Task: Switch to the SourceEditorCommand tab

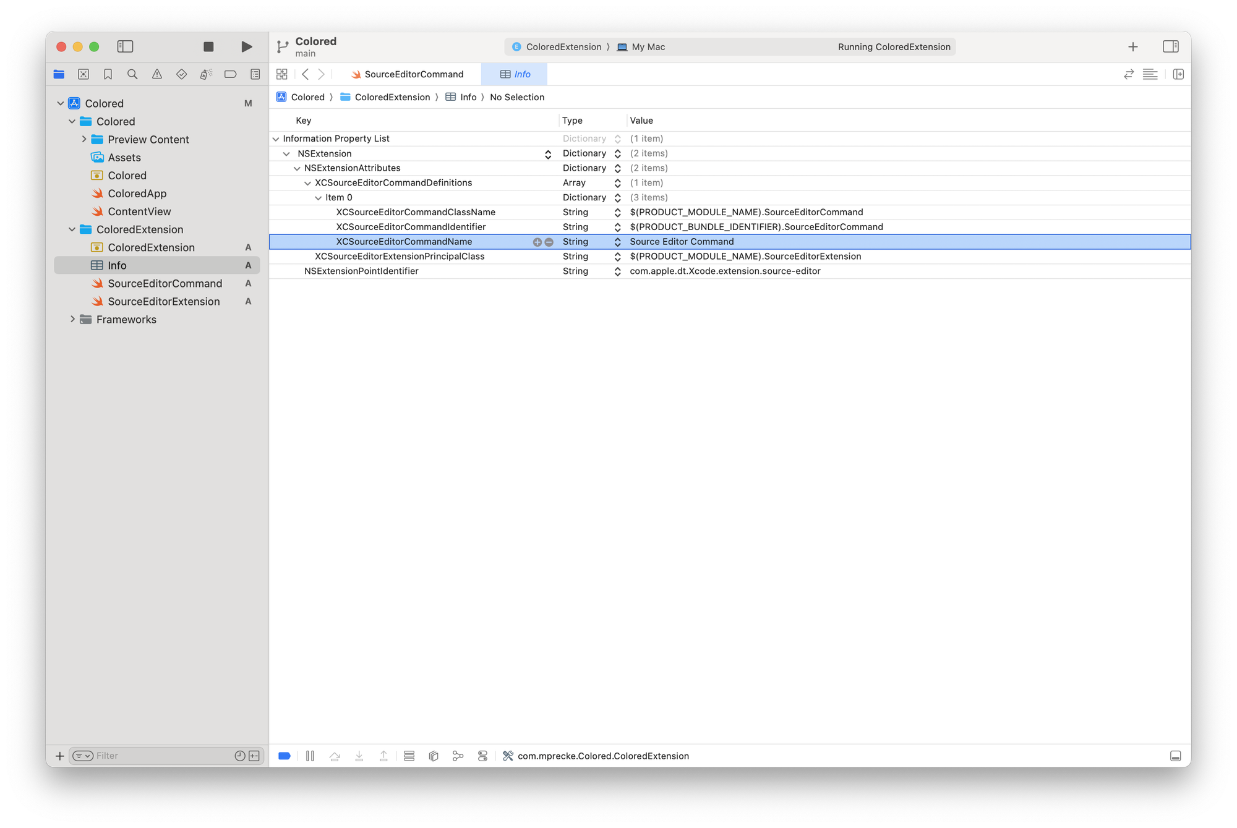Action: pos(408,74)
